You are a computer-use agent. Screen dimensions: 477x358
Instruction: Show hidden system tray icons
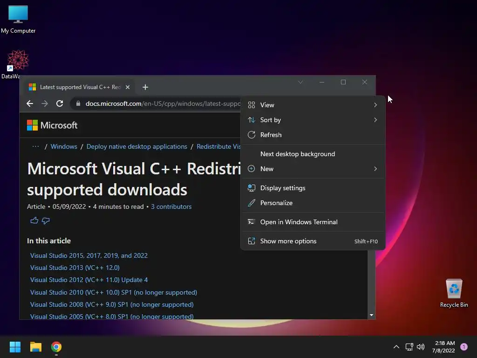[396, 347]
